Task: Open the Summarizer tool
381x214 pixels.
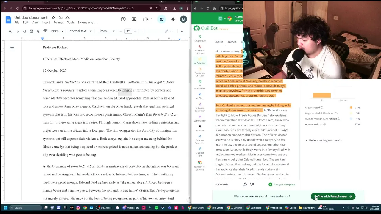Action: 200,118
